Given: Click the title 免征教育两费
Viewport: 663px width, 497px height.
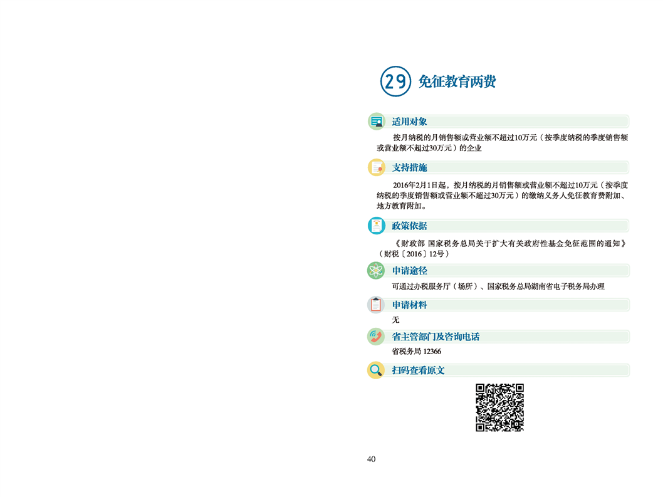Looking at the screenshot, I should pos(457,81).
